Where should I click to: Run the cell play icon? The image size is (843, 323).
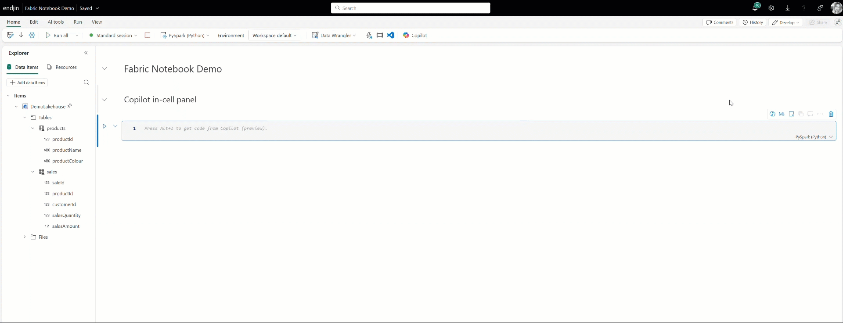tap(104, 126)
